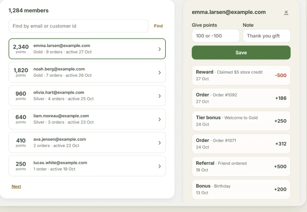This screenshot has width=307, height=212.
Task: Click the 640 points value
Action: 21,117
